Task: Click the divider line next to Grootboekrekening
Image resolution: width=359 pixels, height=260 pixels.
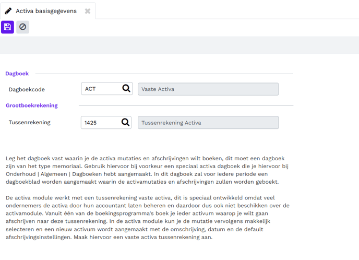Action: pyautogui.click(x=185, y=105)
